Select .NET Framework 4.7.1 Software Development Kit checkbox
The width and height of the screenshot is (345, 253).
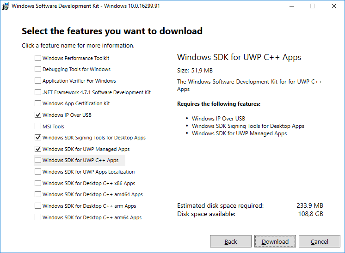tap(38, 92)
